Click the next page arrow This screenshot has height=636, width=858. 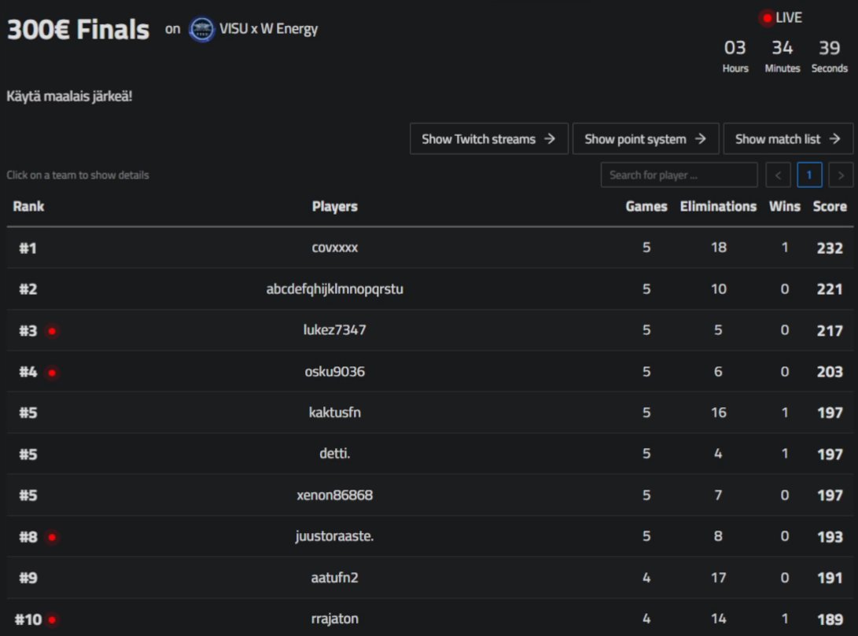point(841,175)
